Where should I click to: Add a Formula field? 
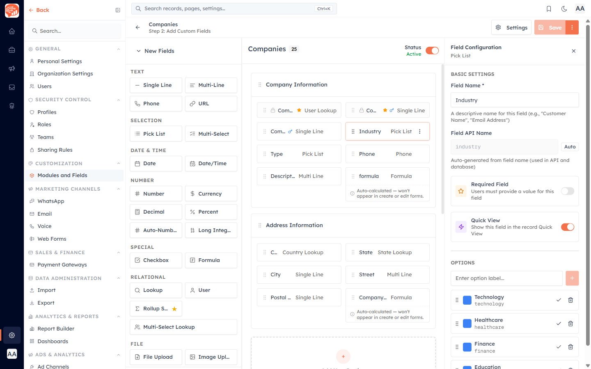(211, 260)
